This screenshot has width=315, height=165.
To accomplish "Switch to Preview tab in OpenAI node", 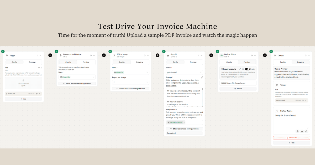I will coord(193,62).
